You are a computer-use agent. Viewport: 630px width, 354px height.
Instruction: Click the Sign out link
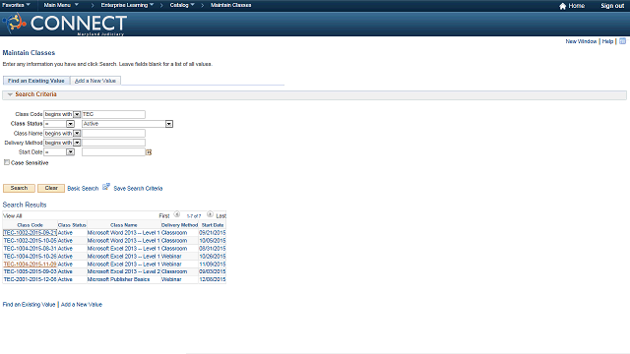pyautogui.click(x=612, y=6)
